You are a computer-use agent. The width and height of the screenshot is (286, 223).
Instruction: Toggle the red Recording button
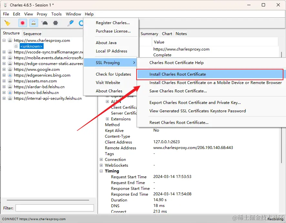pos(23,23)
